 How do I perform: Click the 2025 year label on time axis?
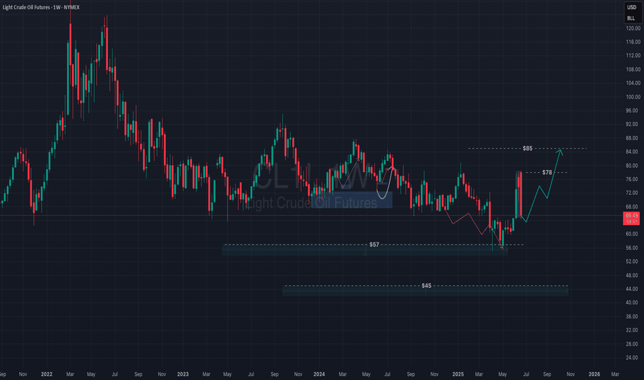tap(458, 374)
